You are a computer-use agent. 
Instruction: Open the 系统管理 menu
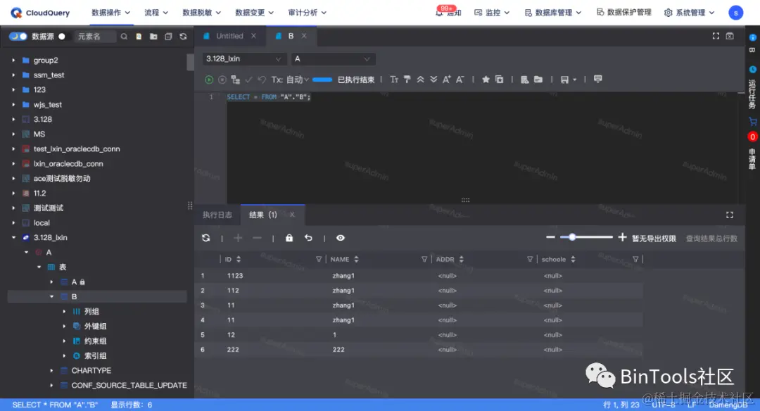(x=689, y=13)
